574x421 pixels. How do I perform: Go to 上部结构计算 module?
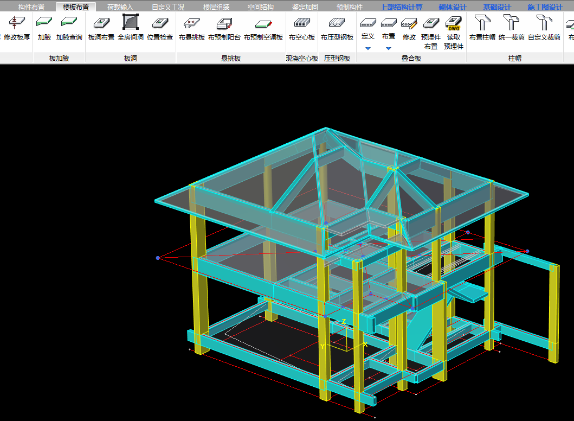(401, 7)
